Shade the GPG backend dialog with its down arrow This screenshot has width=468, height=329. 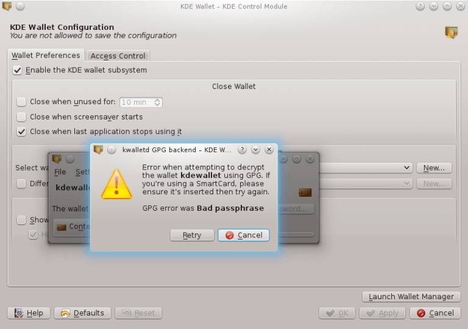click(x=255, y=149)
